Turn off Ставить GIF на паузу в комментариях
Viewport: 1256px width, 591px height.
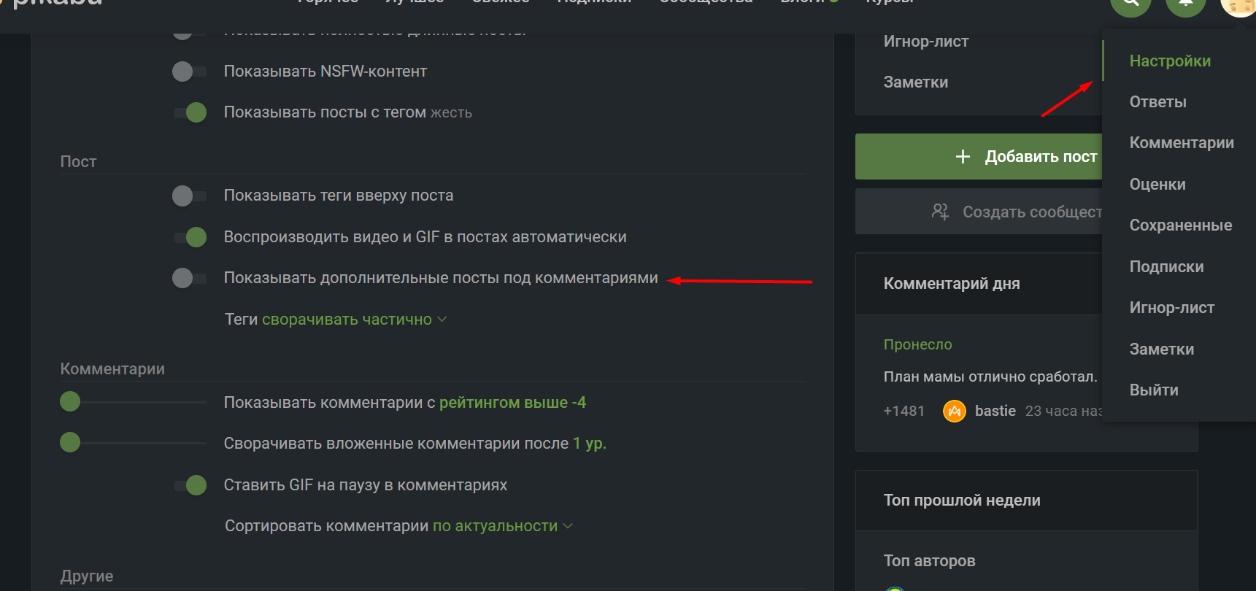190,485
